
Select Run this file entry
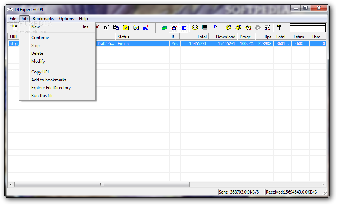[x=57, y=96]
